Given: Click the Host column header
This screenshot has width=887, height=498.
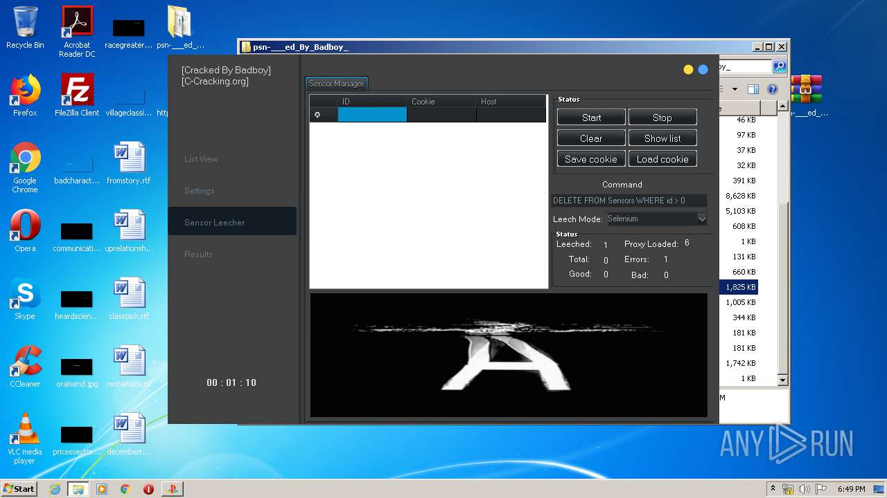Looking at the screenshot, I should click(x=511, y=101).
